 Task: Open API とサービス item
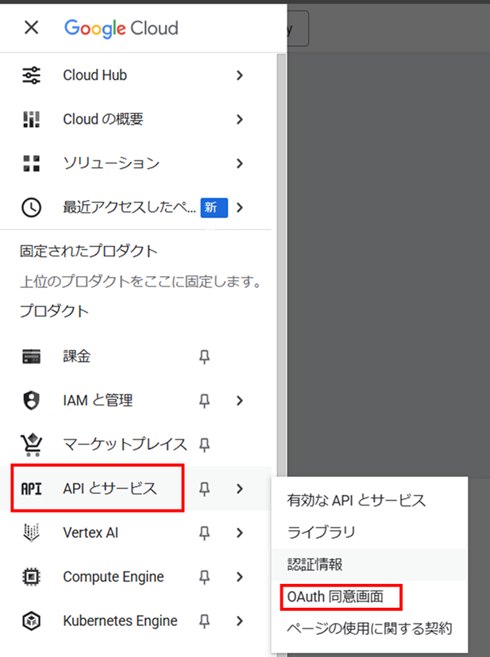click(x=110, y=489)
